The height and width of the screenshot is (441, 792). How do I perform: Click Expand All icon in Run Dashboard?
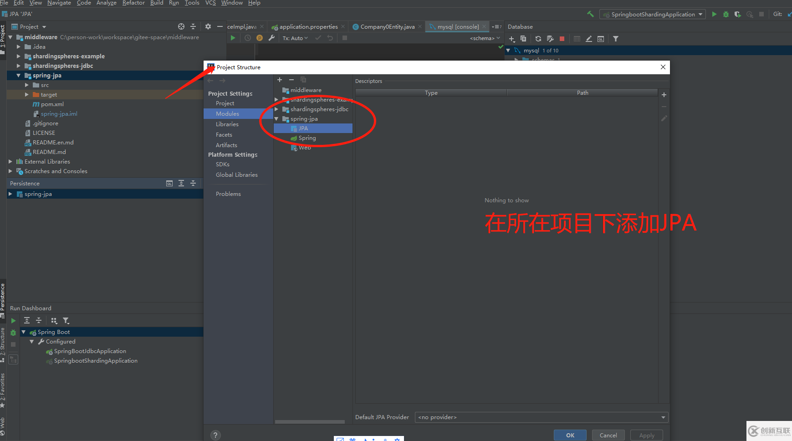(x=27, y=321)
